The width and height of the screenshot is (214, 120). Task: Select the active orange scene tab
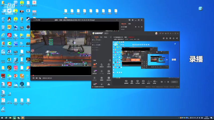click(x=96, y=37)
